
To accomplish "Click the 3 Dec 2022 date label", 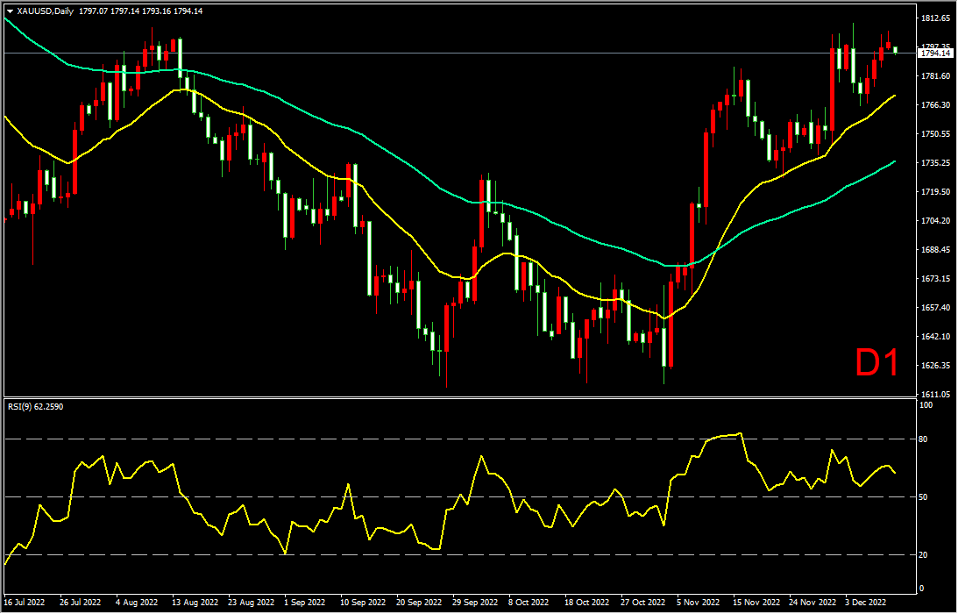I will point(867,603).
